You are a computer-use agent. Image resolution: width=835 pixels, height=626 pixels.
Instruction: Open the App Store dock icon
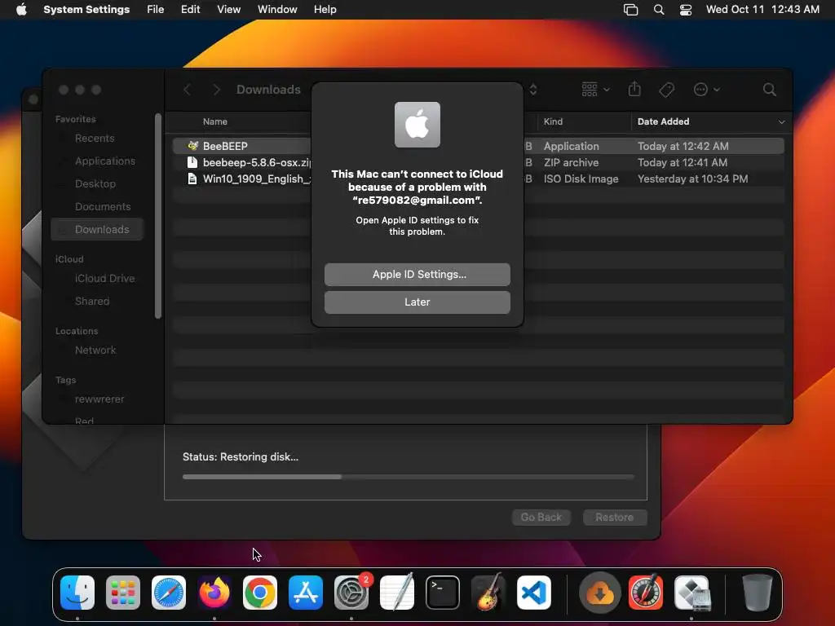click(306, 593)
